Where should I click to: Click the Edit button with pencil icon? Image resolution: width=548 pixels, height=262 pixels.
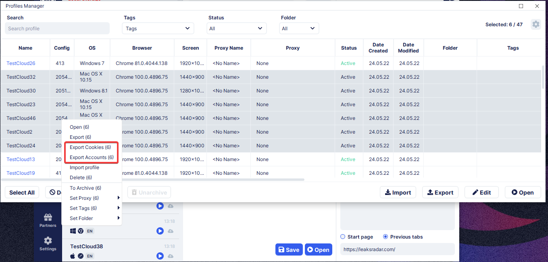click(481, 193)
